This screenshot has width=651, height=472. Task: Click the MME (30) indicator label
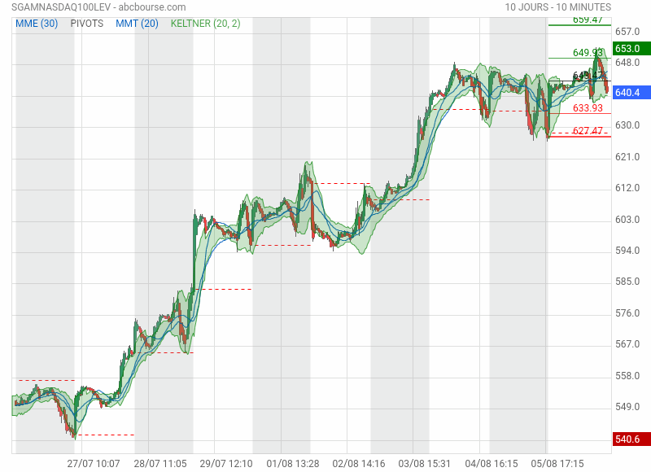(x=37, y=24)
